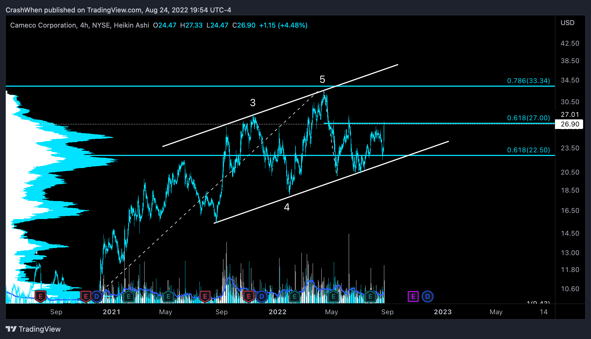Click red earnings E marker before Sep 2021
The width and height of the screenshot is (591, 339).
205,296
